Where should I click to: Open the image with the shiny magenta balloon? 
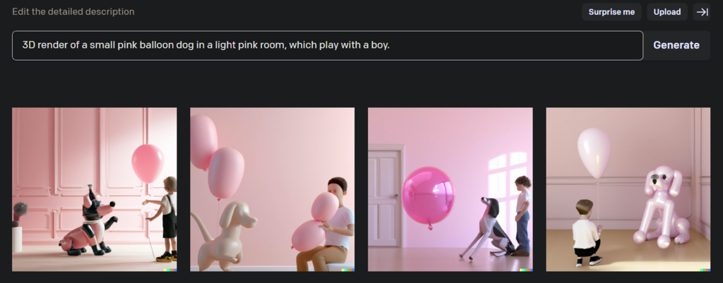coord(450,189)
